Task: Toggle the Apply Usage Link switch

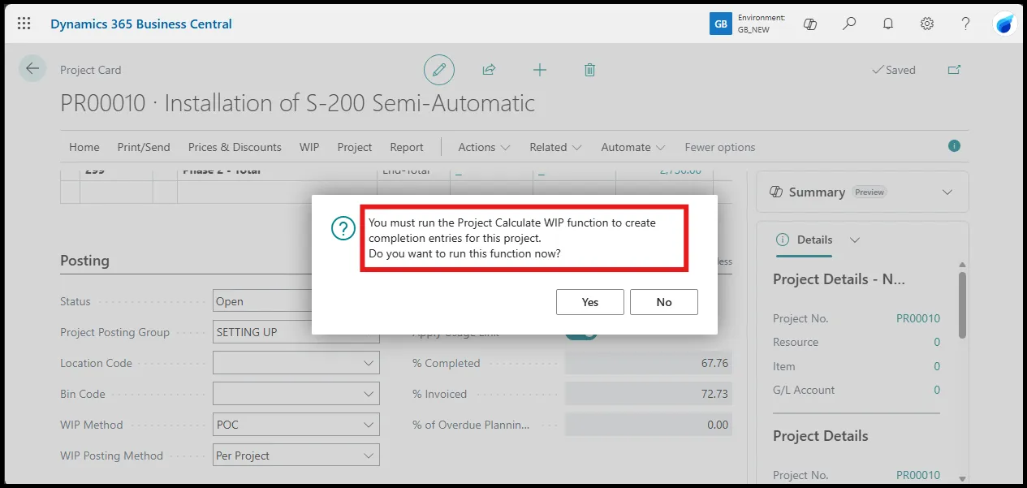Action: (580, 333)
